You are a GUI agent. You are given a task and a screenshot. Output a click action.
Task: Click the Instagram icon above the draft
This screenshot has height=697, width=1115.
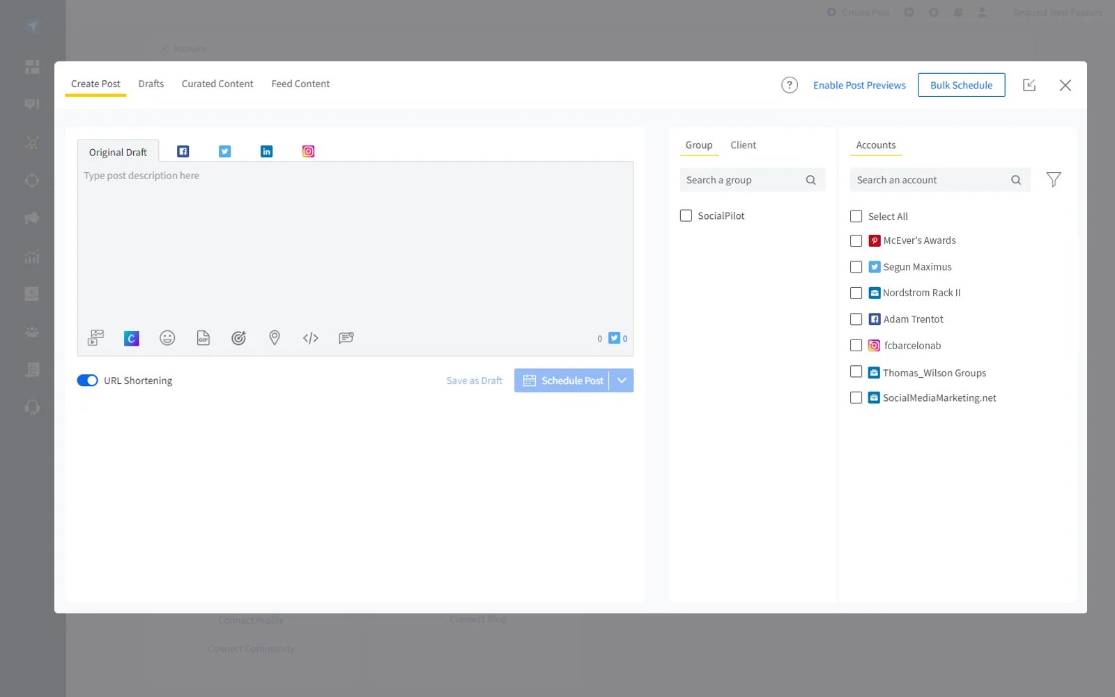click(308, 151)
